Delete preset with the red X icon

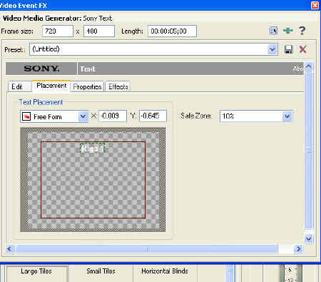tap(302, 49)
